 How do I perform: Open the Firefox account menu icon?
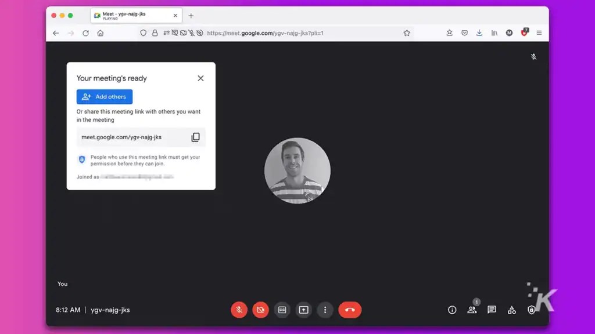tap(509, 33)
